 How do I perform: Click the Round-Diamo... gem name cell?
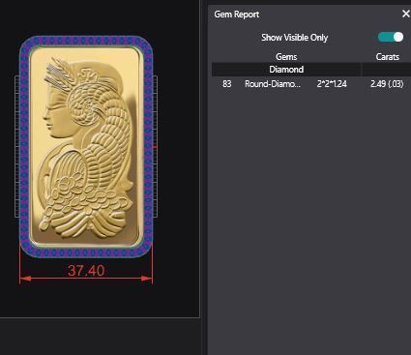(273, 84)
